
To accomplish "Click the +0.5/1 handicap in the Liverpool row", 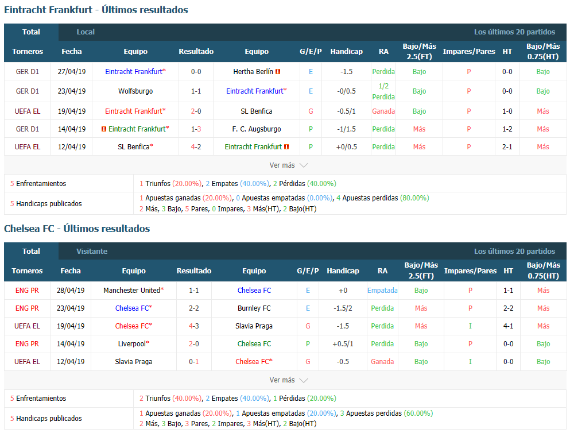I will pyautogui.click(x=343, y=344).
